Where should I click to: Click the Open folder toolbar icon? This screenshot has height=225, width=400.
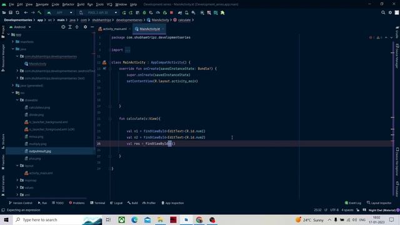click(x=4, y=12)
